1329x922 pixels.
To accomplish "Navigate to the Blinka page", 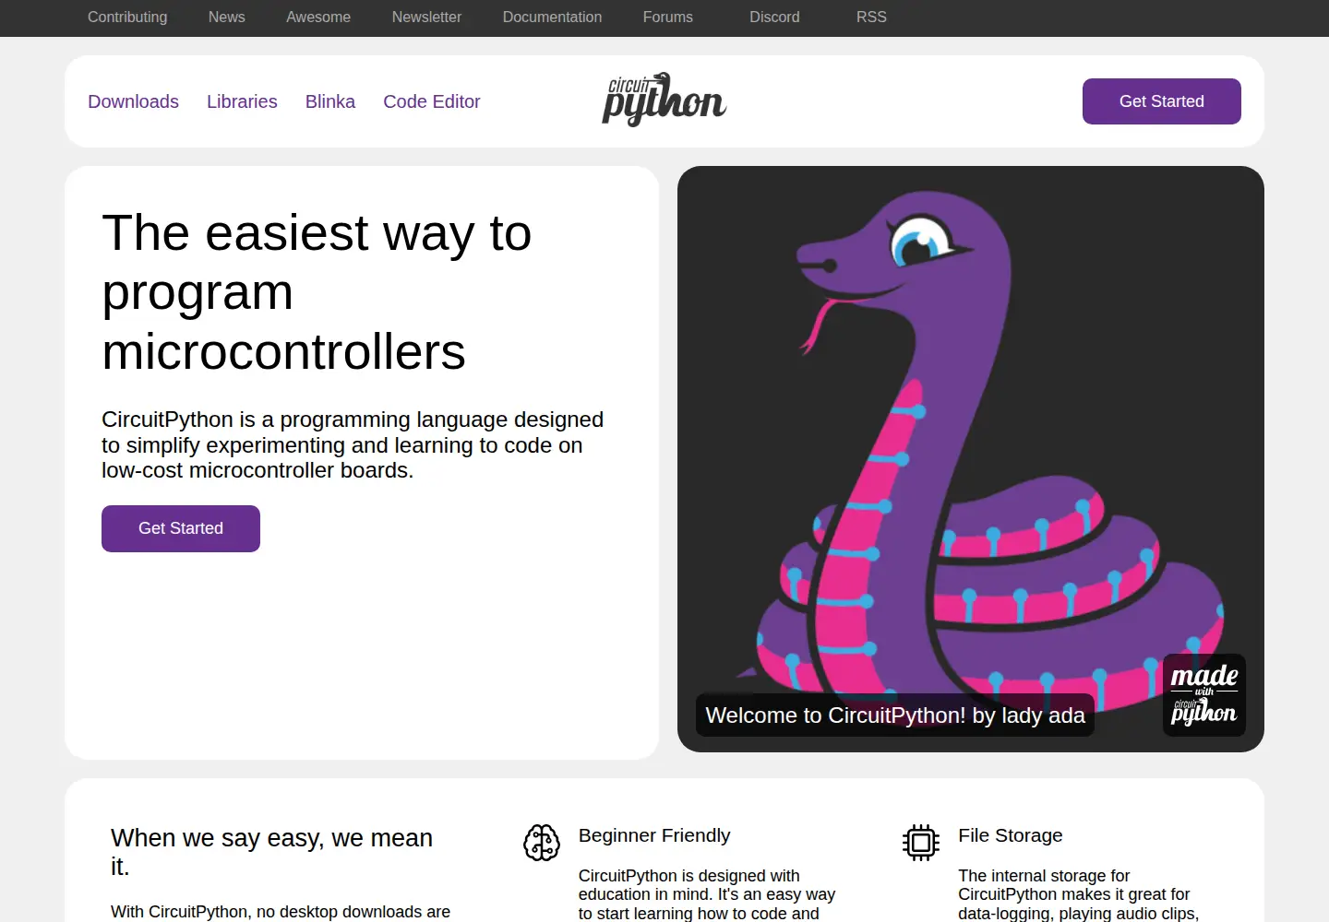I will 330,101.
